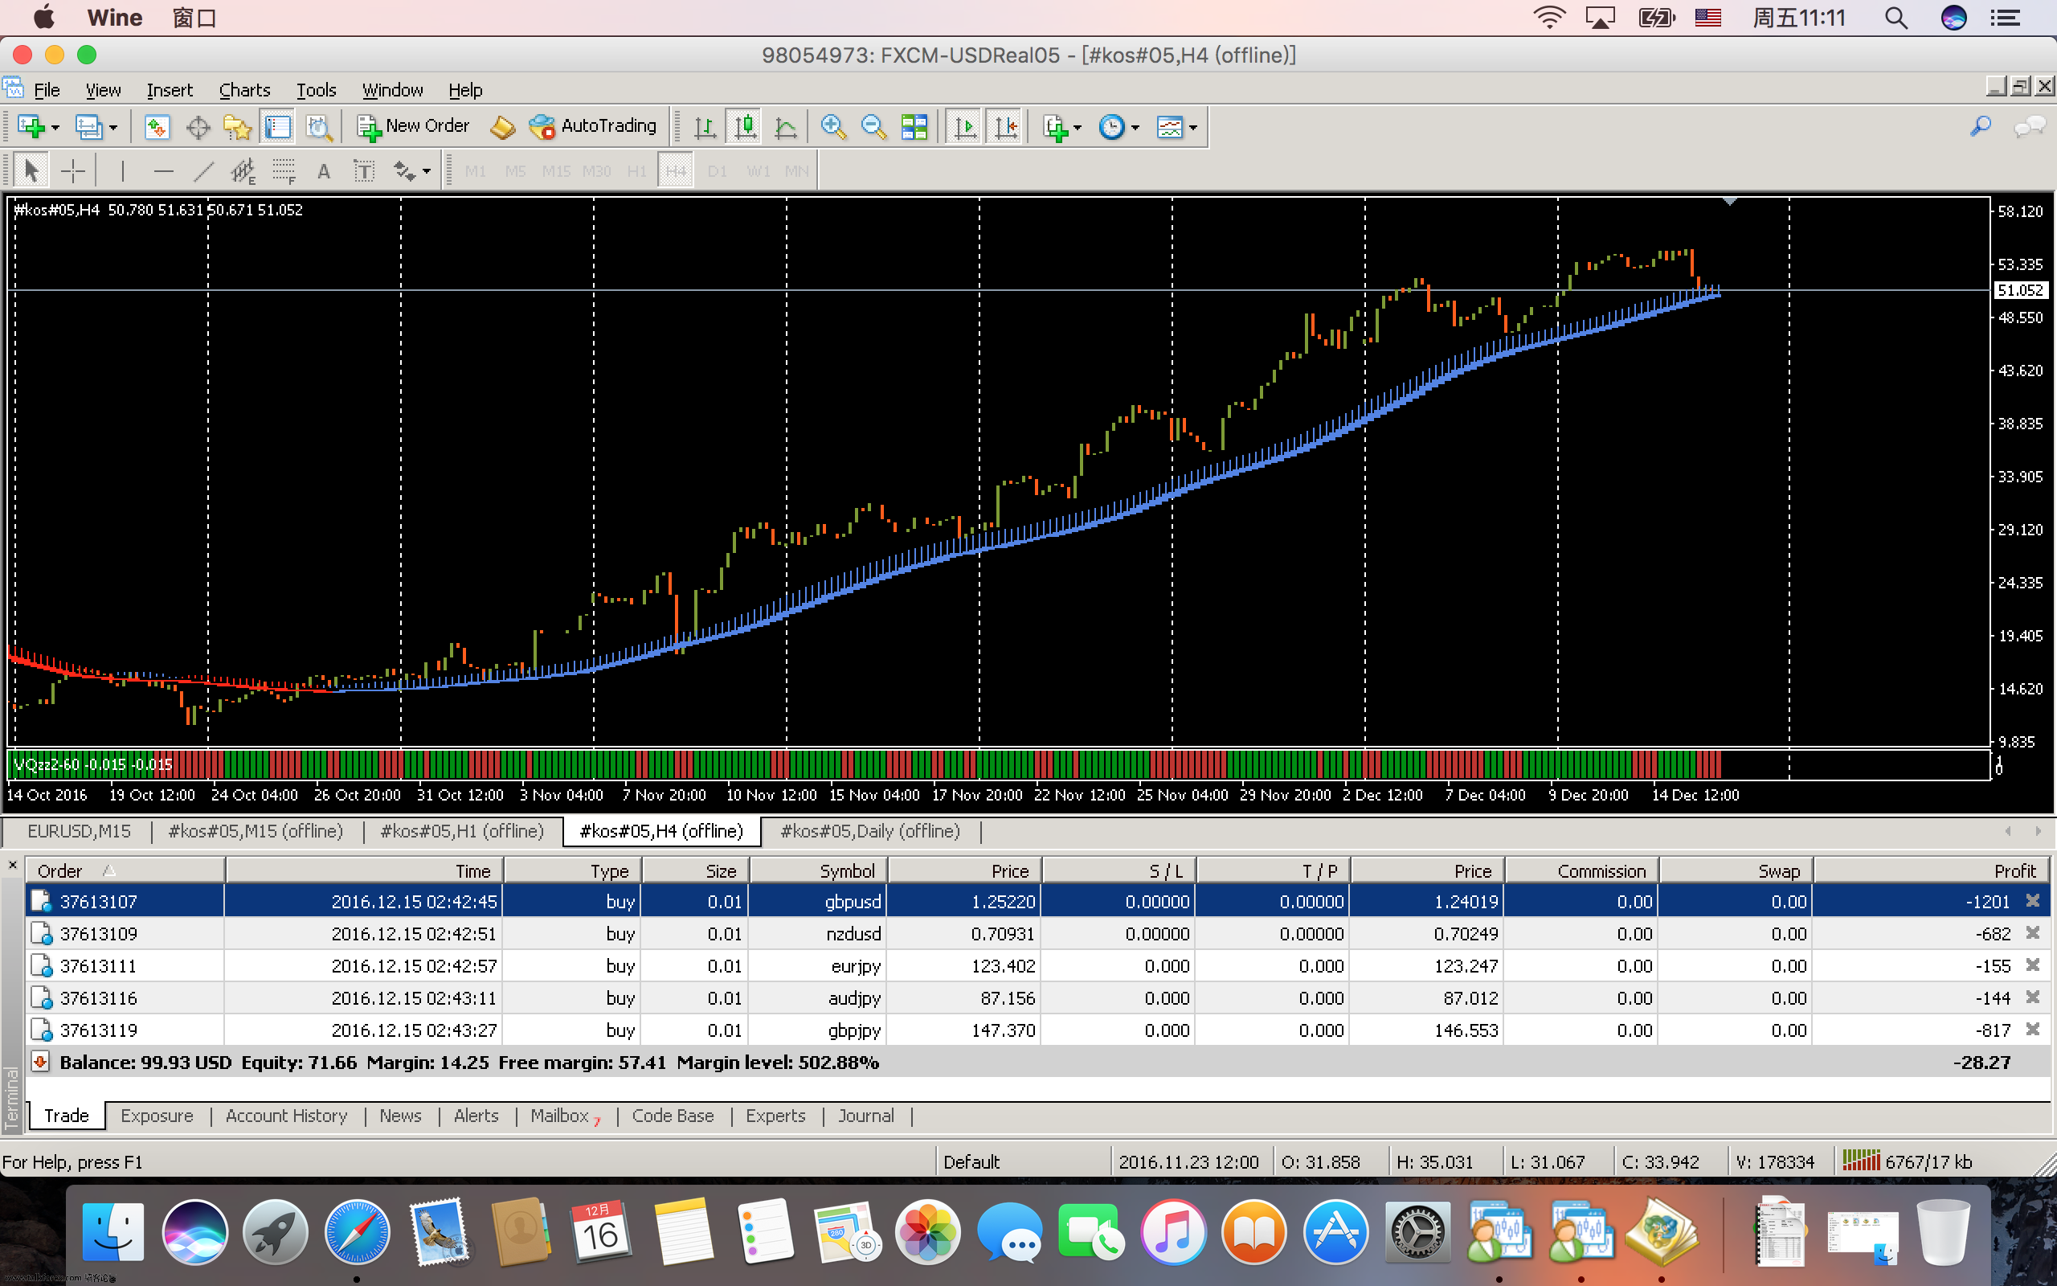
Task: Select the Crosshair tool
Action: [73, 171]
